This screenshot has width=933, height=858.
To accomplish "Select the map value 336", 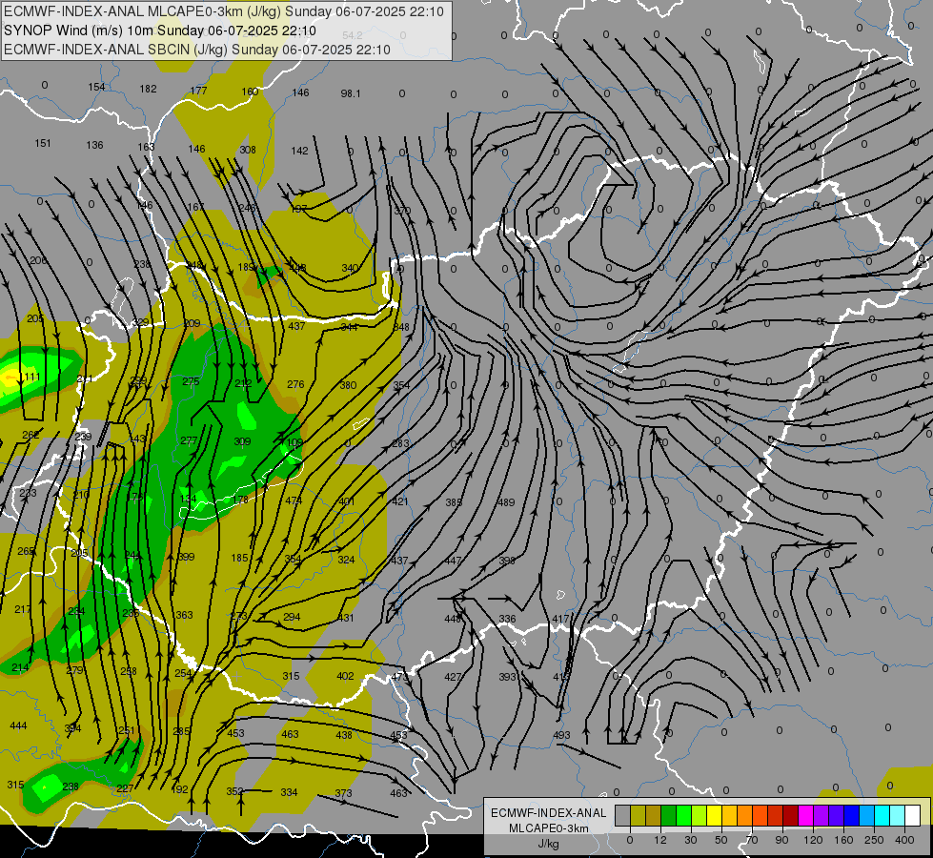I will 507,620.
